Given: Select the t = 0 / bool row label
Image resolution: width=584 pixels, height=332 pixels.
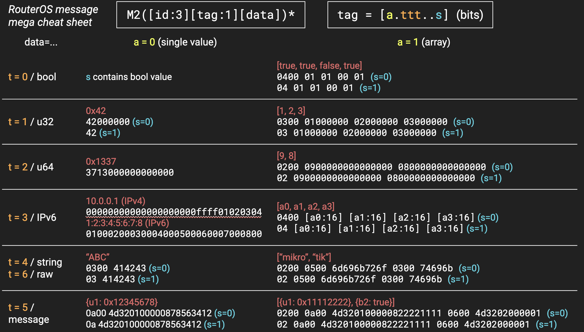Looking at the screenshot, I should 31,77.
